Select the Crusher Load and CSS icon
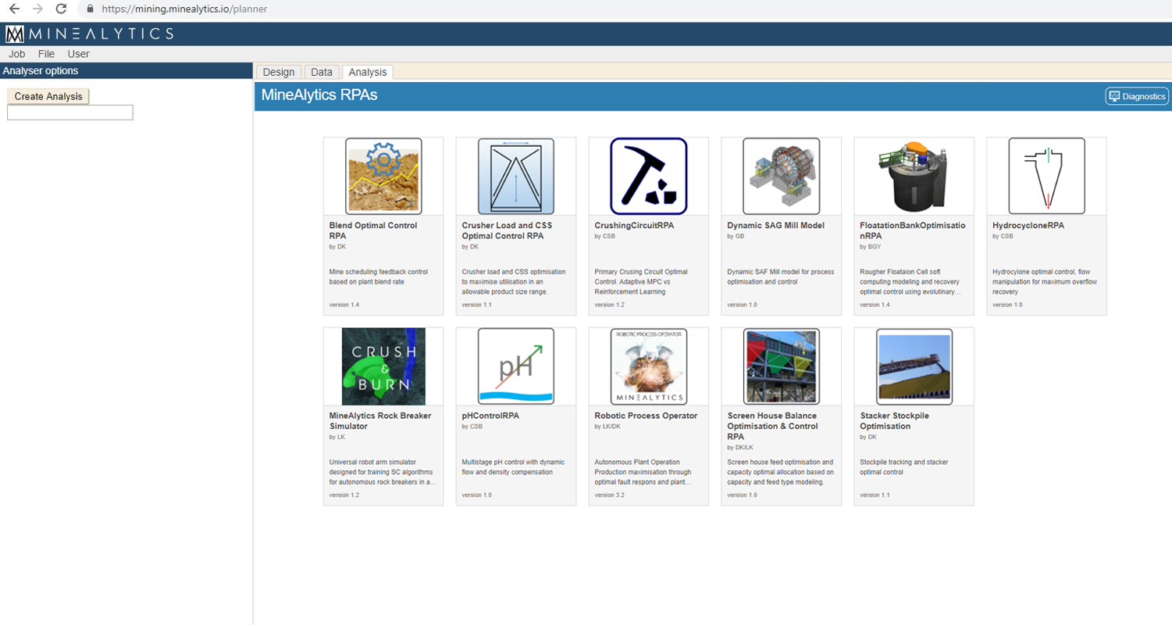The image size is (1172, 625). (x=516, y=177)
